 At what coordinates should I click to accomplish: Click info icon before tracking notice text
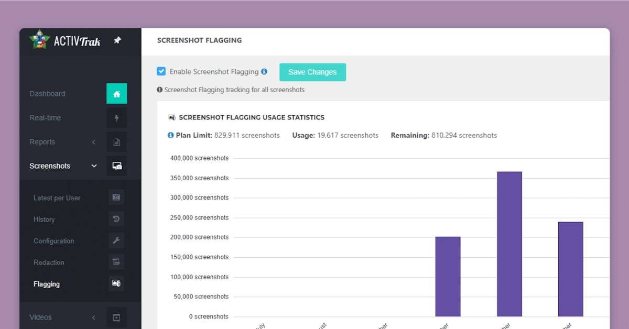pos(160,90)
